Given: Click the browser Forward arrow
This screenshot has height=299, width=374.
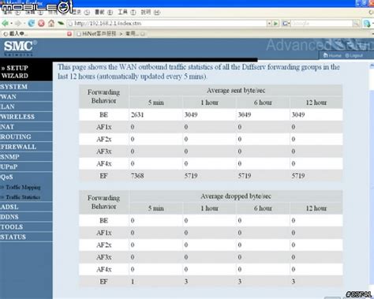Looking at the screenshot, I should tap(17, 24).
